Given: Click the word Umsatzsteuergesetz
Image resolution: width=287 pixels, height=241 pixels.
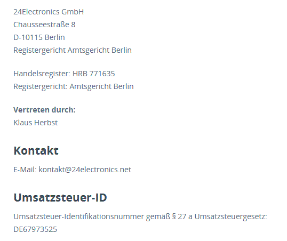Looking at the screenshot, I should coord(230,217).
